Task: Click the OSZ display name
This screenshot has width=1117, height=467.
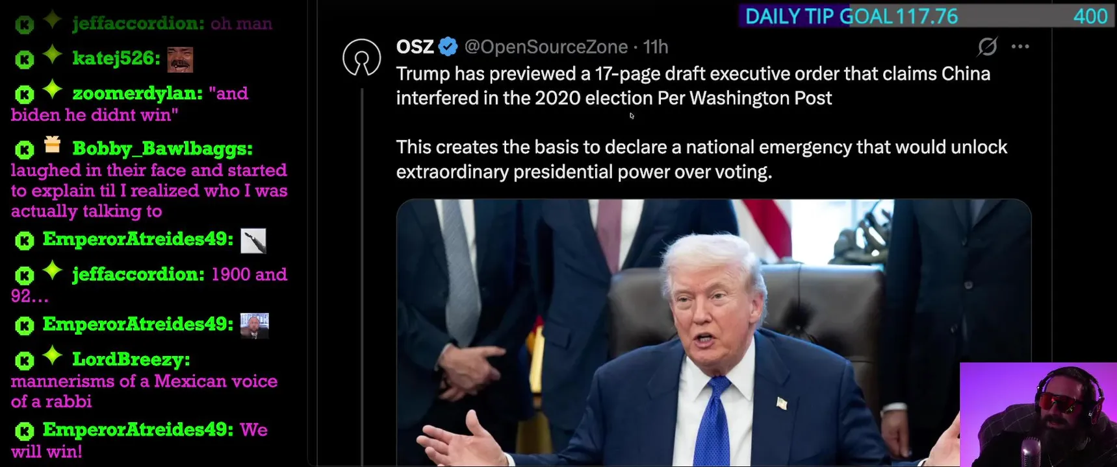Action: [x=415, y=47]
